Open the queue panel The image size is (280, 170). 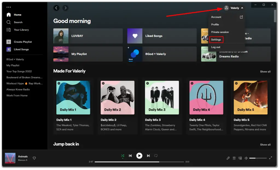point(234,158)
